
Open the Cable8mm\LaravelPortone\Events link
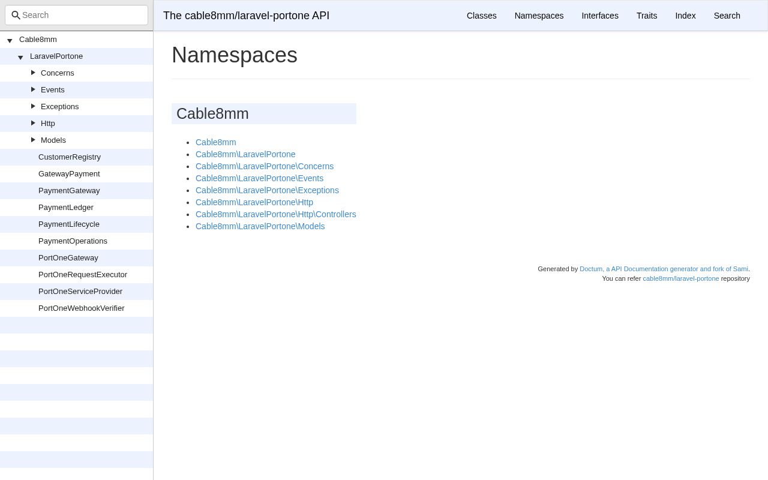[259, 178]
